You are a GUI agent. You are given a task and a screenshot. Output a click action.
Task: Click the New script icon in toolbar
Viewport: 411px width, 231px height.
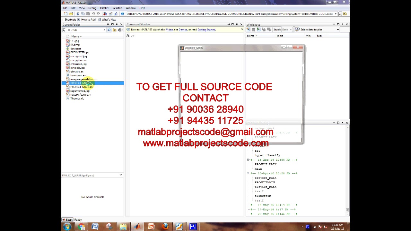tap(66, 14)
